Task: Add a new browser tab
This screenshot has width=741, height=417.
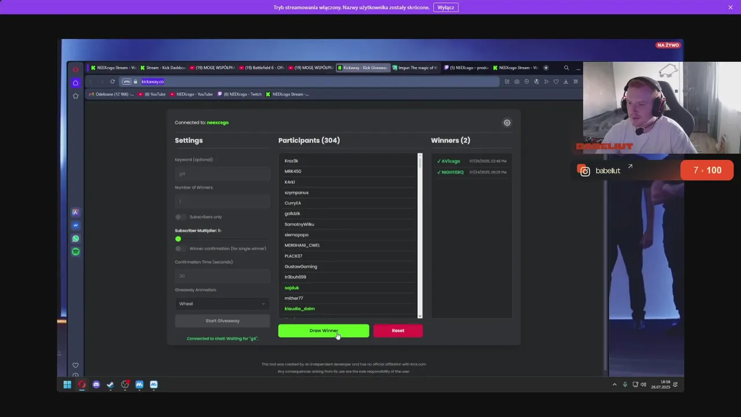Action: [545, 68]
